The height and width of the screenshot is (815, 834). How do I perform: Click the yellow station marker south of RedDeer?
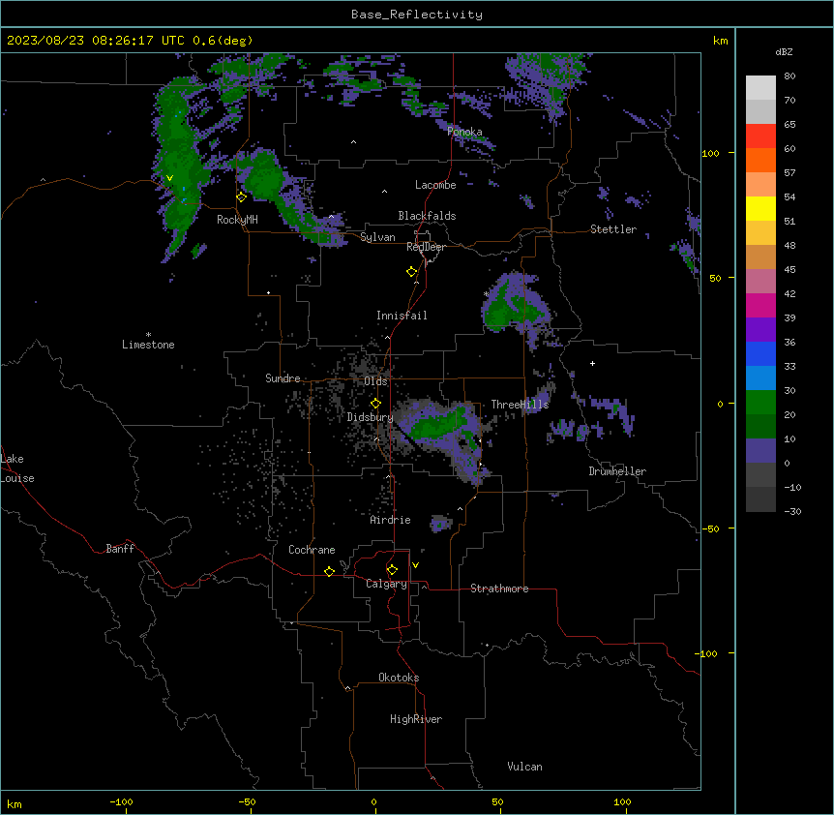412,272
